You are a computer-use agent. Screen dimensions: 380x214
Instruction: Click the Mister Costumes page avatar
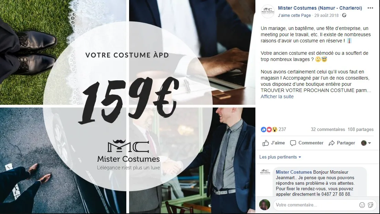point(267,11)
